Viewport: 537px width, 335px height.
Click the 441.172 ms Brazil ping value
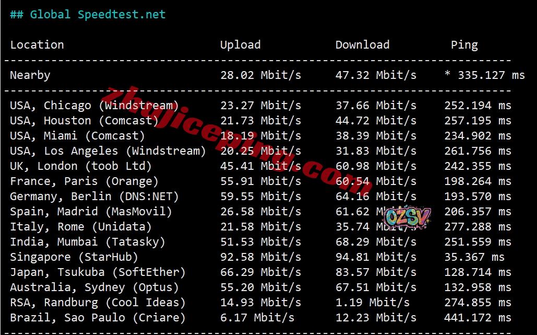(478, 318)
